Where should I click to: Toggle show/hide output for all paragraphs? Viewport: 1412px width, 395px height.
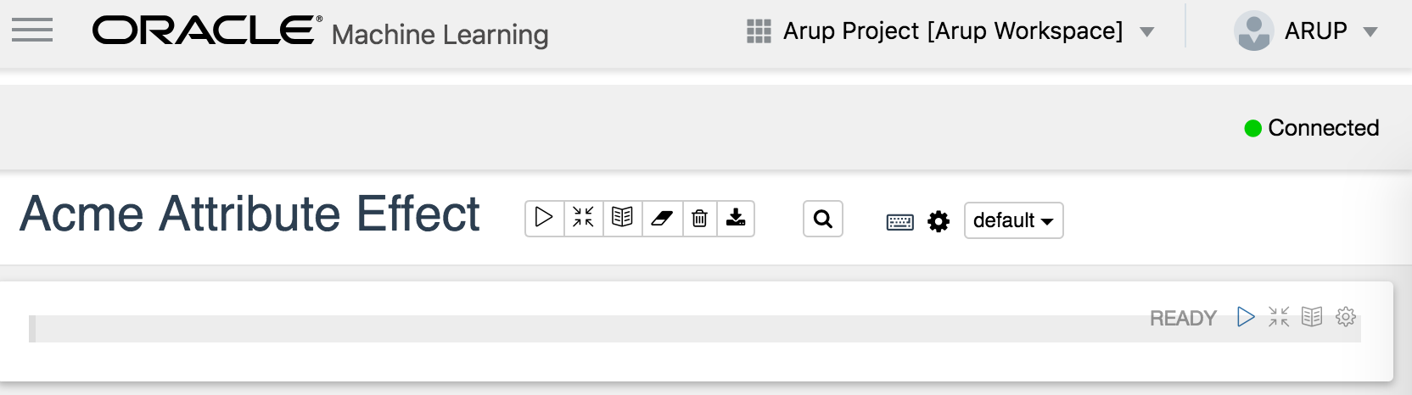pos(622,218)
